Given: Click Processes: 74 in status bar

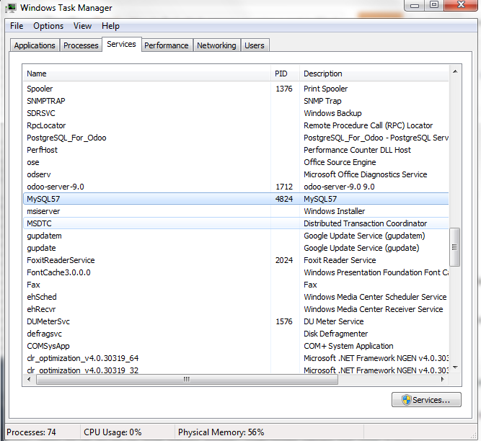Looking at the screenshot, I should pos(31,432).
